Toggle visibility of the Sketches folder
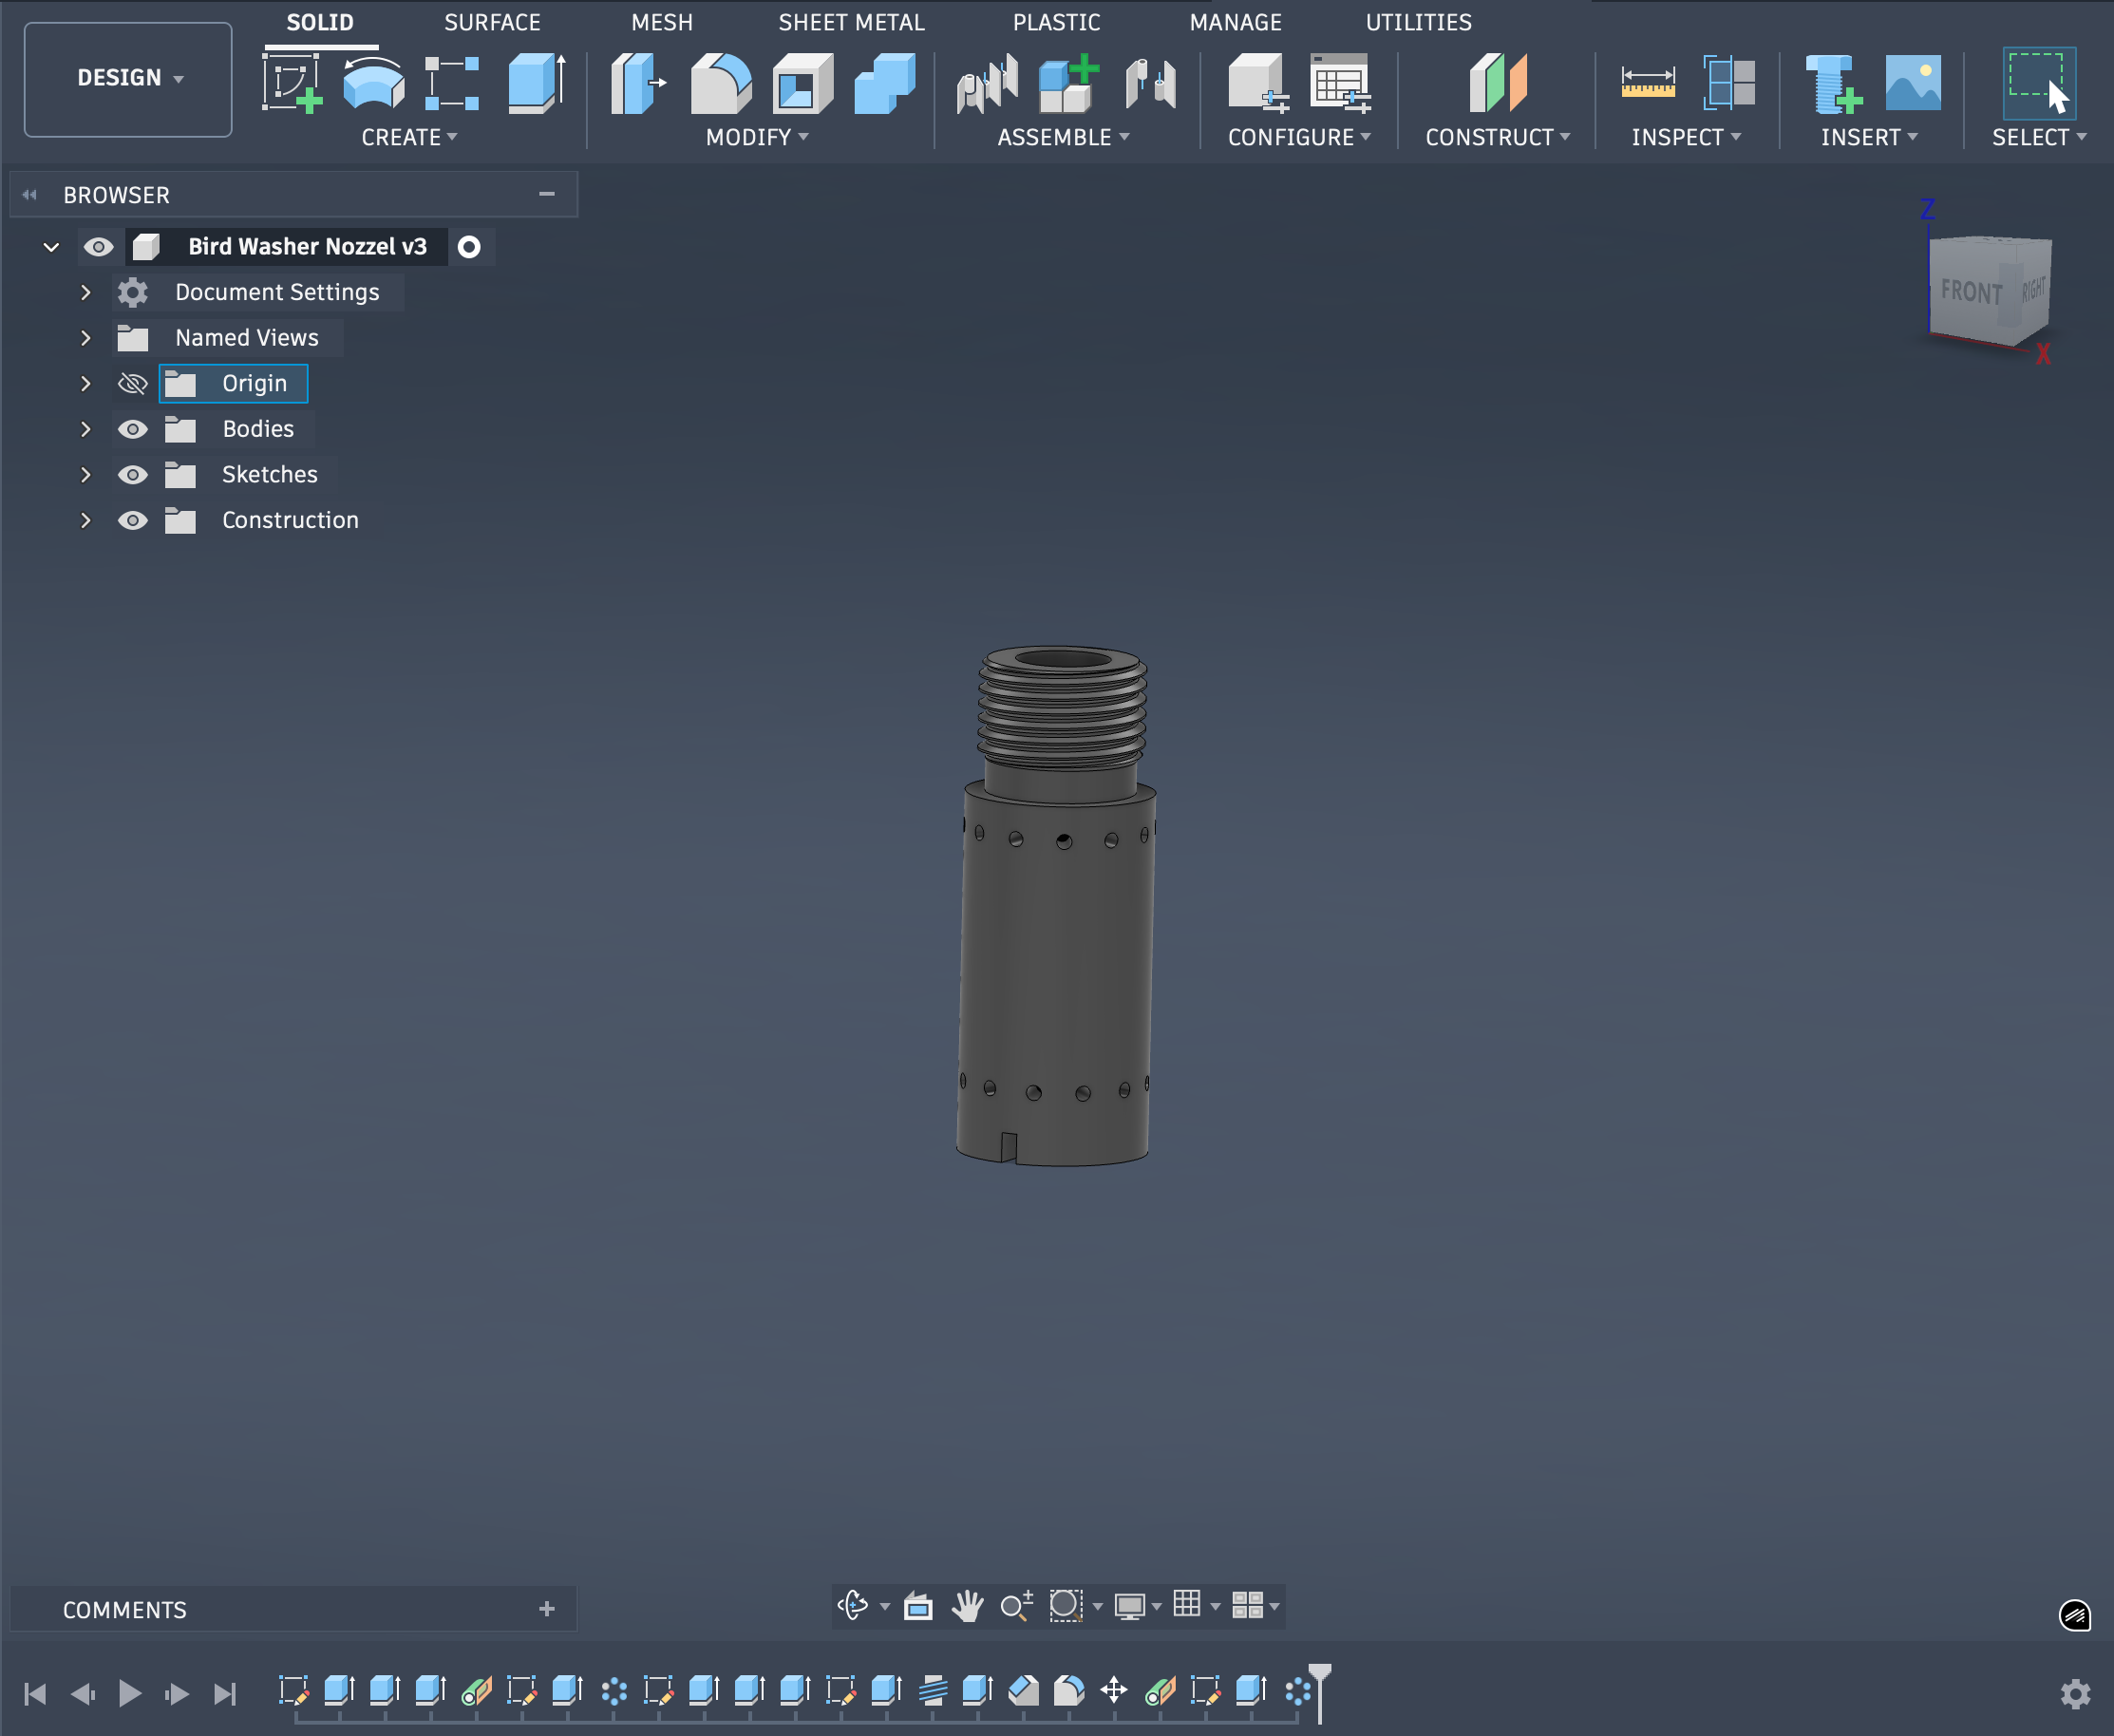The image size is (2114, 1736). [133, 475]
